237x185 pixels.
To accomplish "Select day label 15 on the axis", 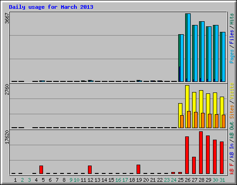I will tap(111, 180).
